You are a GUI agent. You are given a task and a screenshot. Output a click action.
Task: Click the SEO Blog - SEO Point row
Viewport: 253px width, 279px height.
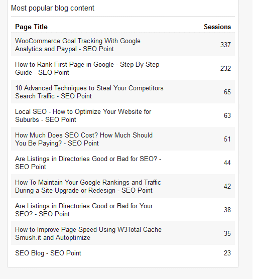click(123, 253)
